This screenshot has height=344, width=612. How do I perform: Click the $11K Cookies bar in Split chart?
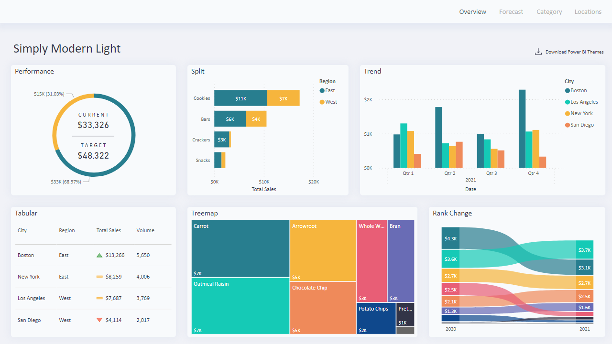point(240,98)
